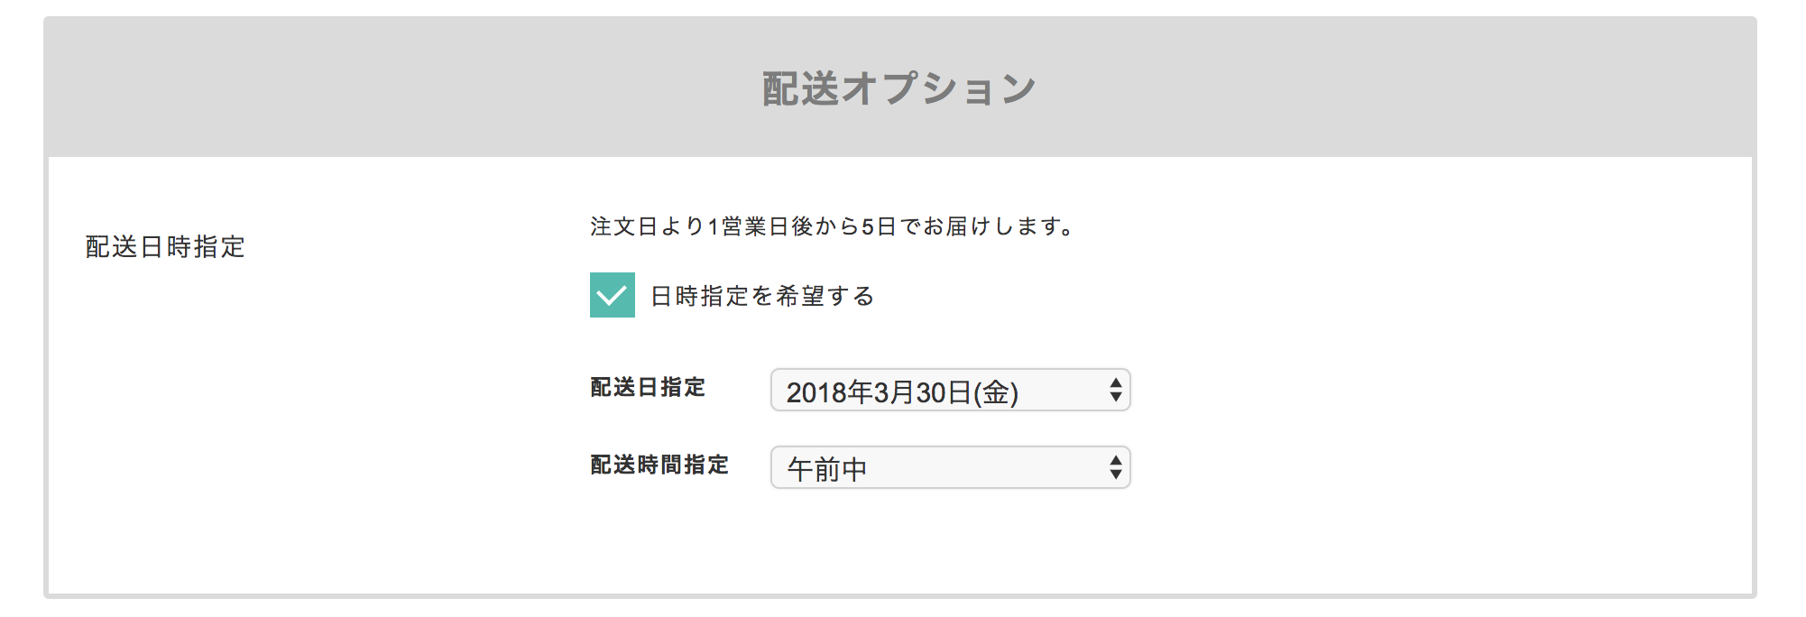Click the 配送日指定 field label
The image size is (1806, 617).
point(649,388)
